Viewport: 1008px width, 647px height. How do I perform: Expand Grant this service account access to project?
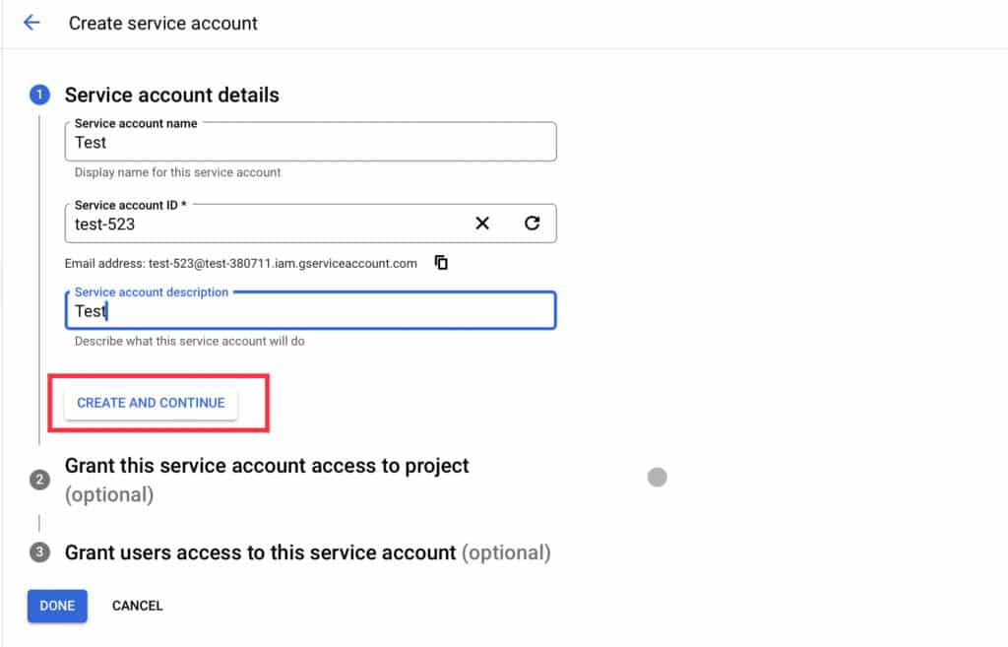pos(267,466)
